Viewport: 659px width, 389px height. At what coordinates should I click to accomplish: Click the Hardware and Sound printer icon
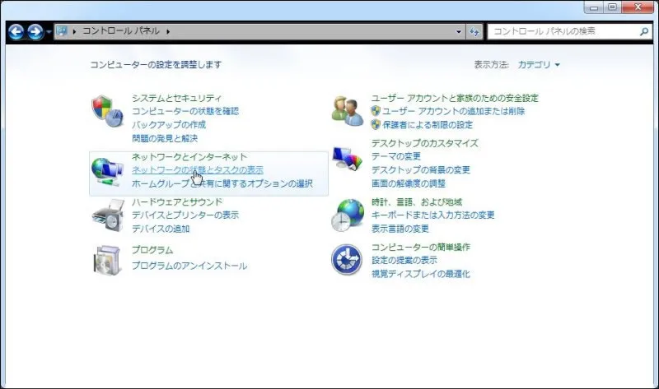coord(107,215)
